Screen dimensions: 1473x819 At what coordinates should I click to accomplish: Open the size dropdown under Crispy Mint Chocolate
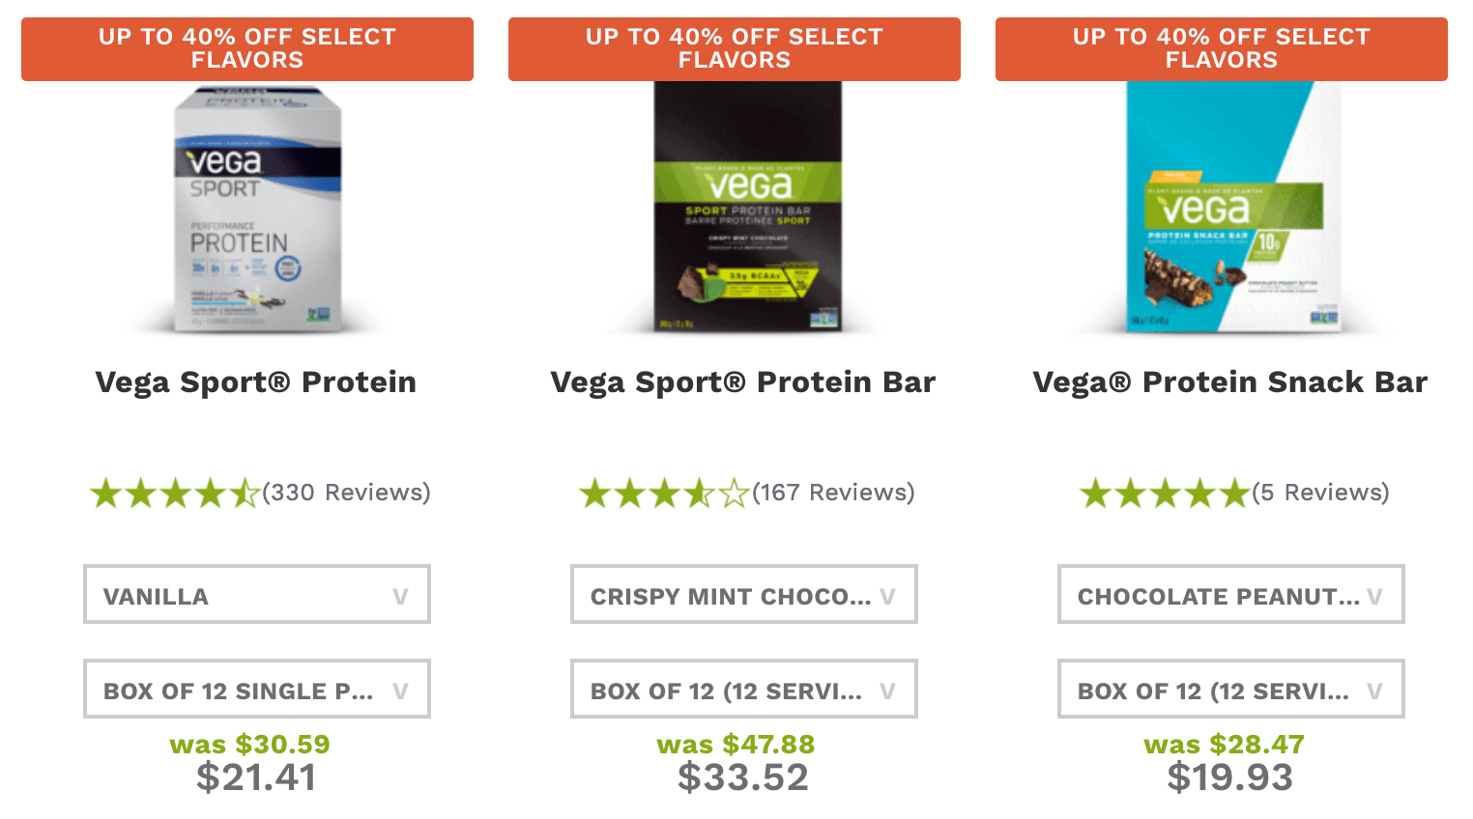pyautogui.click(x=744, y=690)
